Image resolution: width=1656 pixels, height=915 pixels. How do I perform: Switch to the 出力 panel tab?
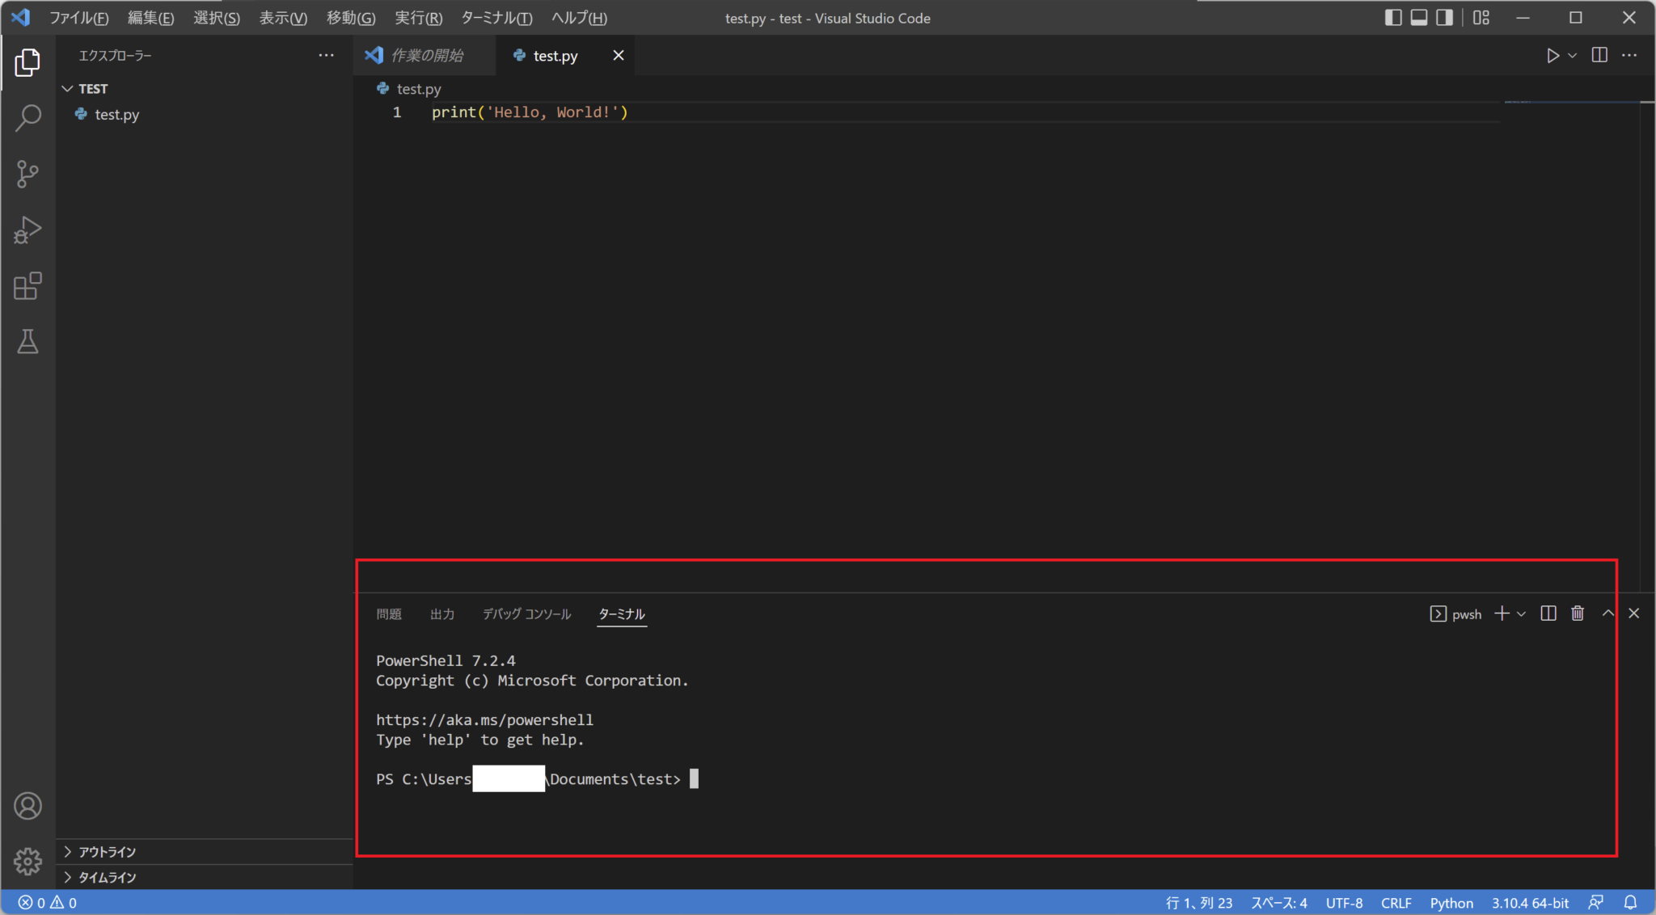(441, 614)
